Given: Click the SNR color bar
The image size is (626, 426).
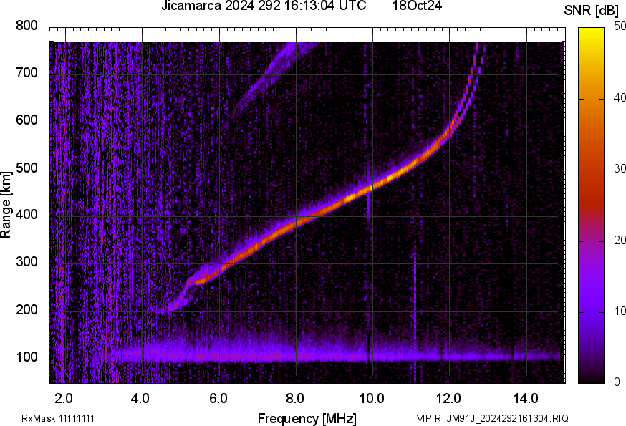Looking at the screenshot, I should (x=591, y=205).
